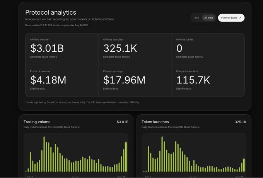
Task: Click the Data is supplied by Dune footnote
Action: (x=83, y=102)
